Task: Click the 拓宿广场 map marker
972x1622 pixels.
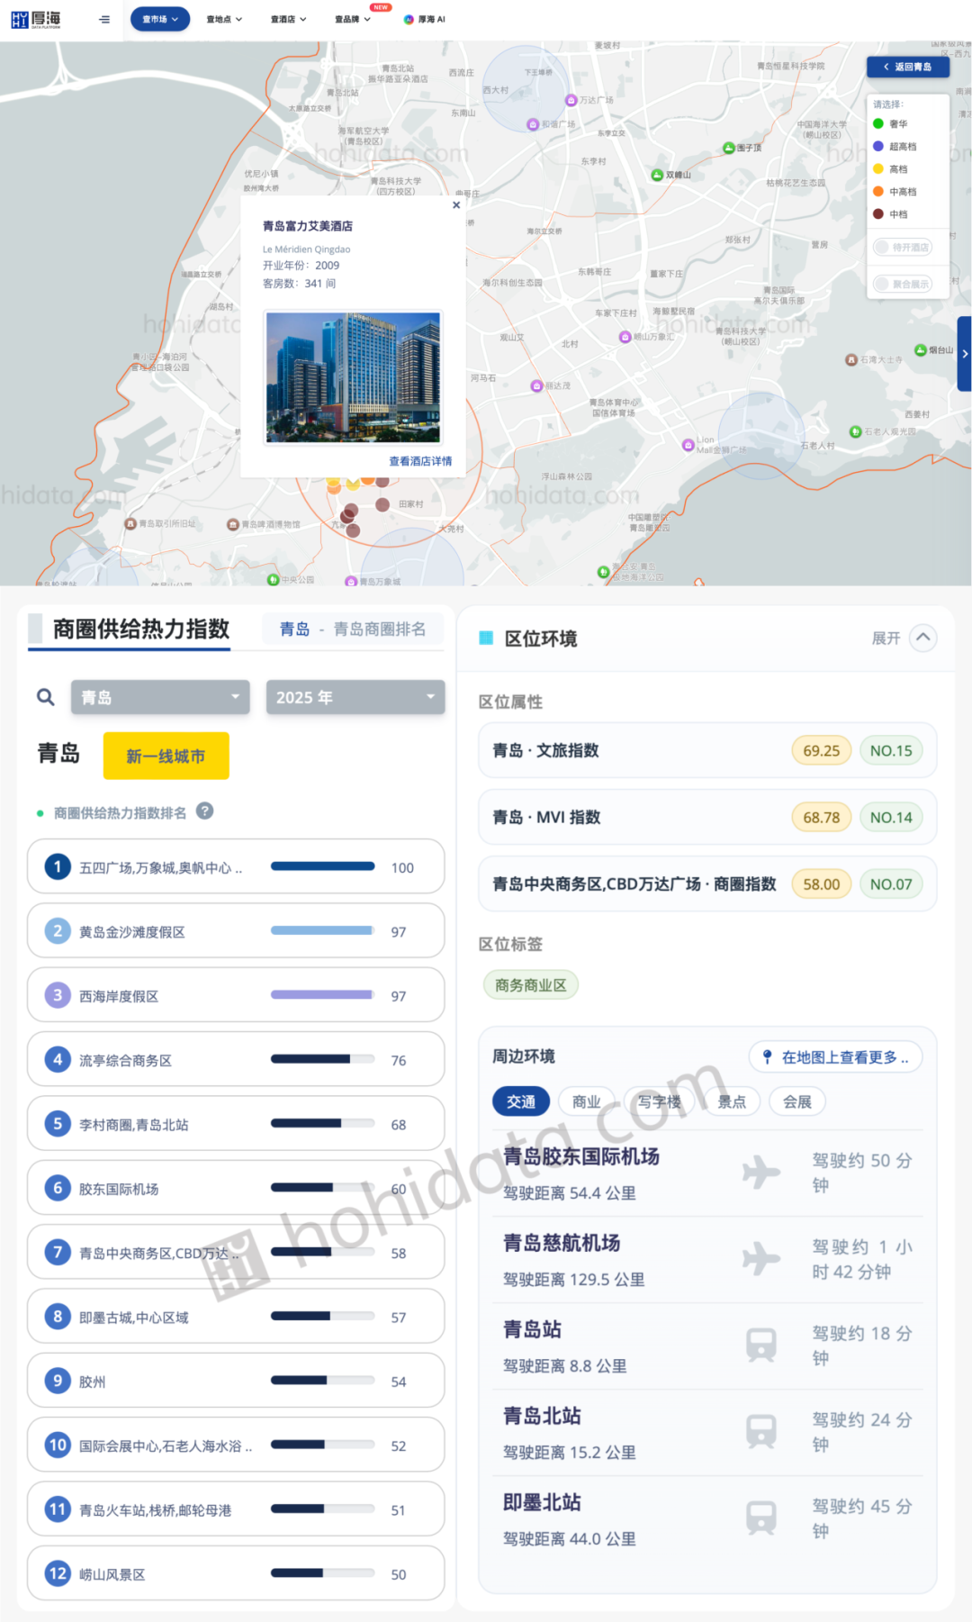Action: click(x=533, y=124)
